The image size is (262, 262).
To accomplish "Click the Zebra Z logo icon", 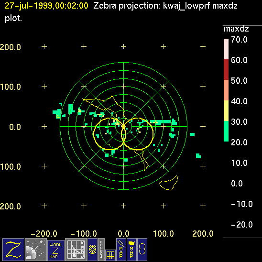I will [13, 250].
